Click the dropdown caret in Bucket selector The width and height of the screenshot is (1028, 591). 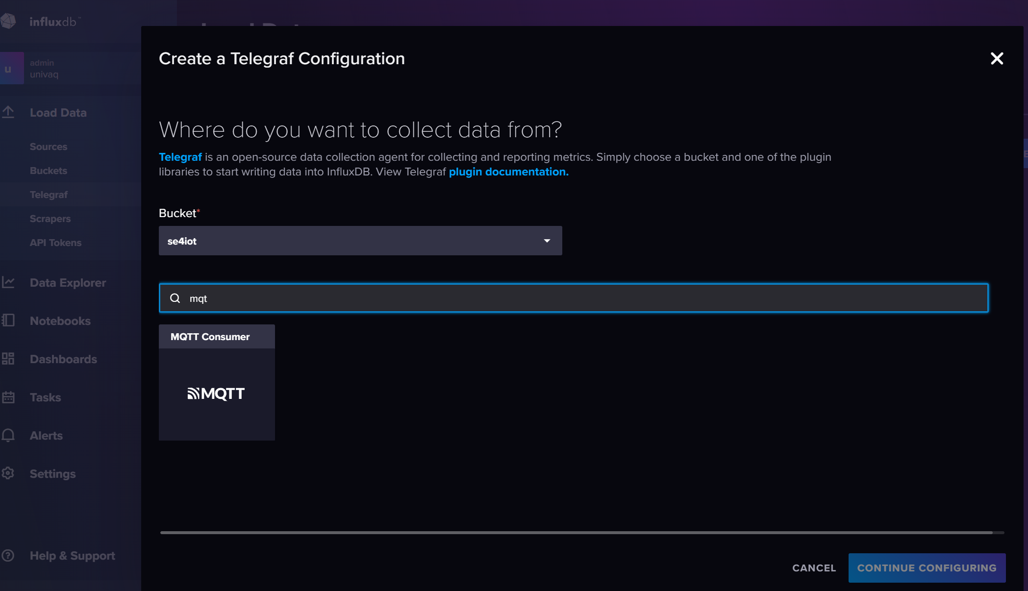click(x=547, y=241)
